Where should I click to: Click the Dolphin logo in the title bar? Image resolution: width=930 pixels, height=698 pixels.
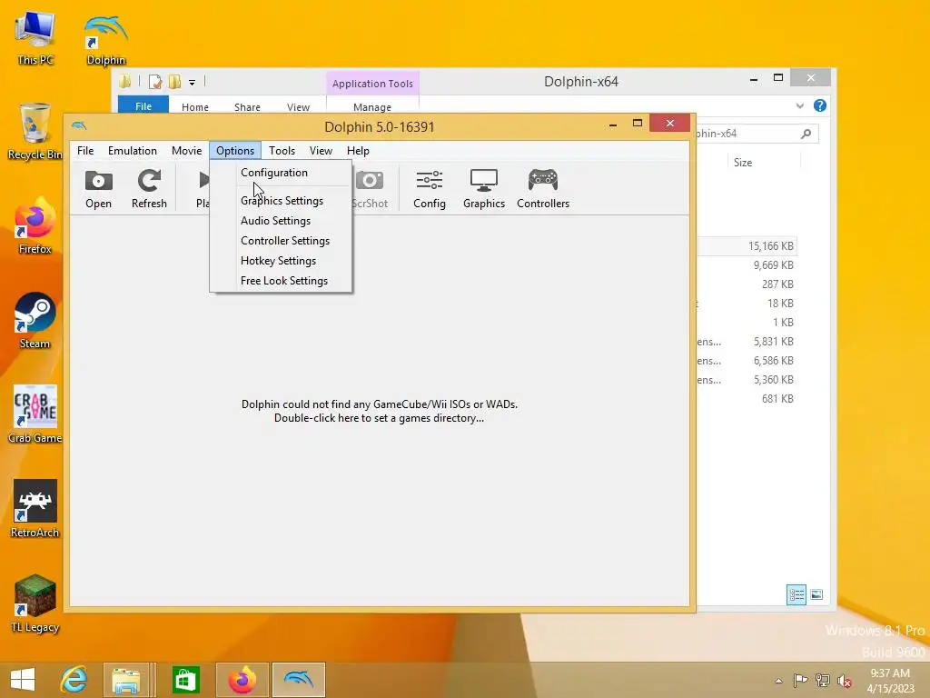(x=78, y=125)
